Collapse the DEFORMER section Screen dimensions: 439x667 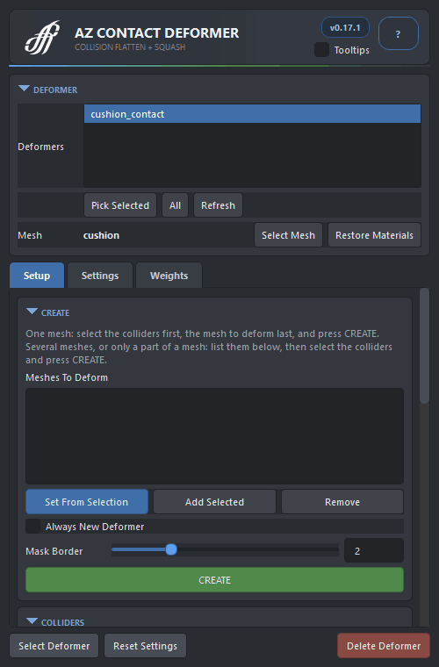[x=24, y=89]
